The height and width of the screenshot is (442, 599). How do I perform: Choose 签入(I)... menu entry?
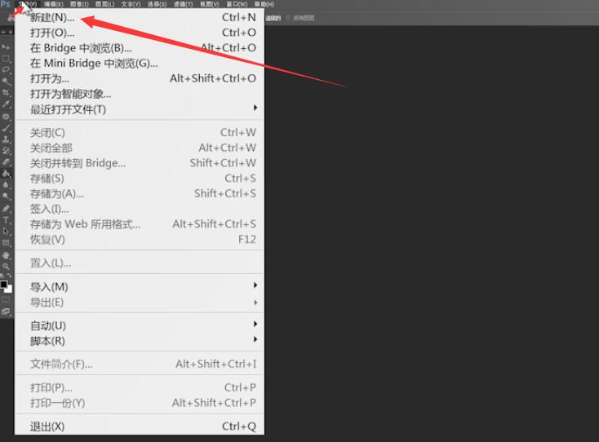point(140,209)
